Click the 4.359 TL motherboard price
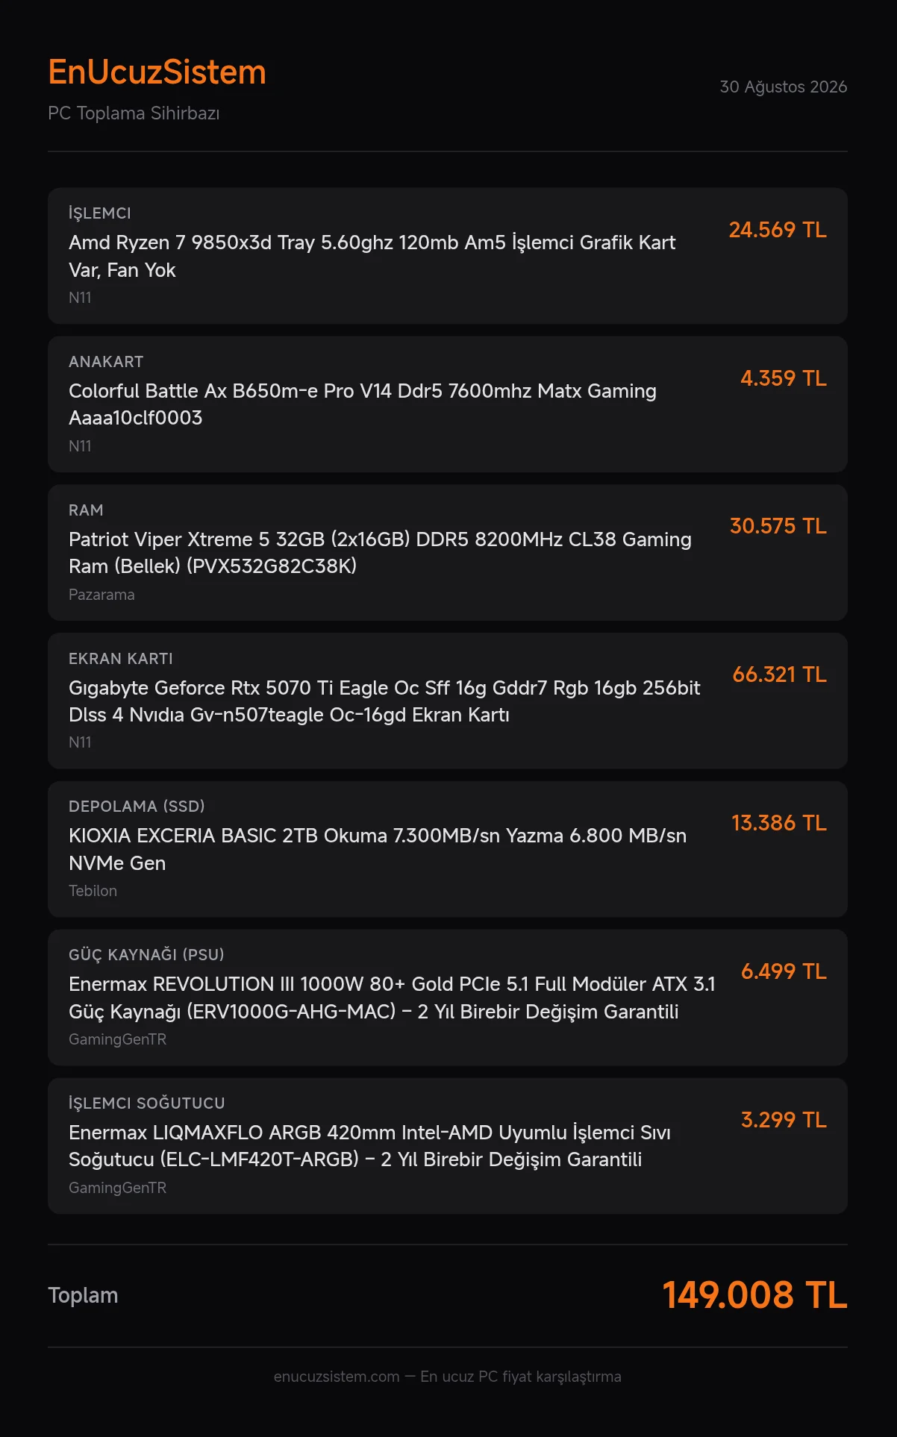Image resolution: width=897 pixels, height=1437 pixels. point(784,378)
